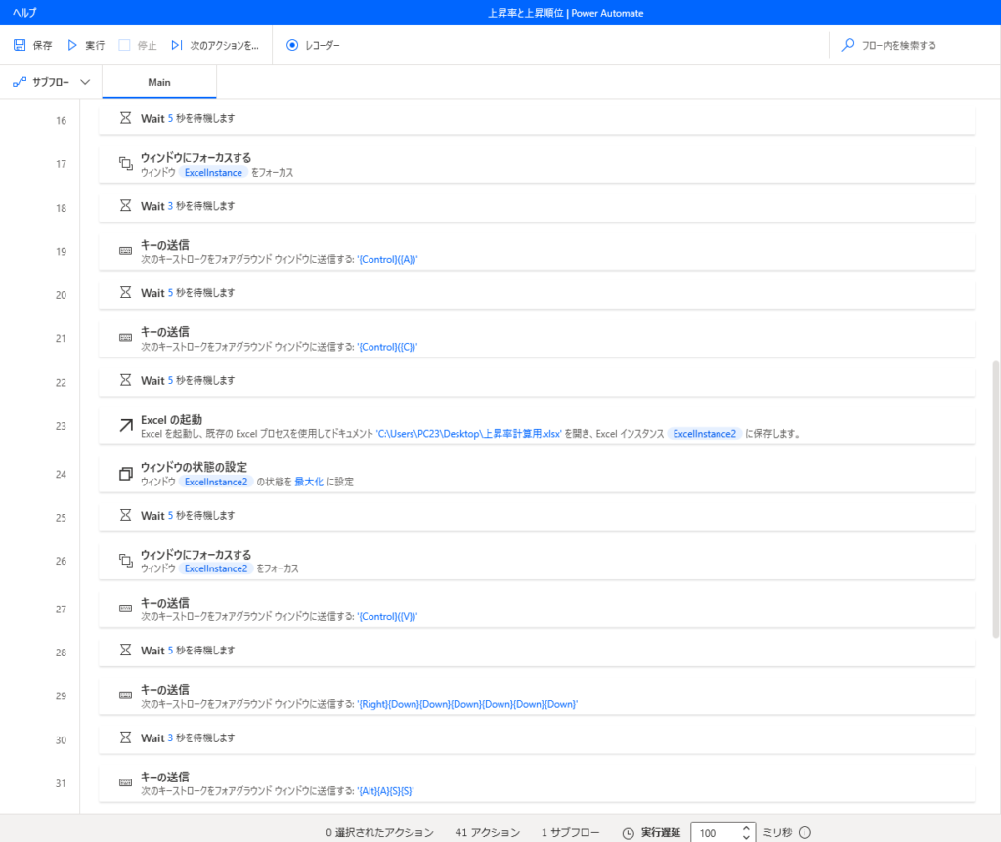Expand the Subflows dropdown
The height and width of the screenshot is (842, 1001).
point(84,82)
